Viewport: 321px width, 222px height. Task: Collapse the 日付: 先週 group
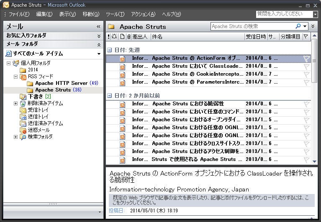[x=110, y=50]
